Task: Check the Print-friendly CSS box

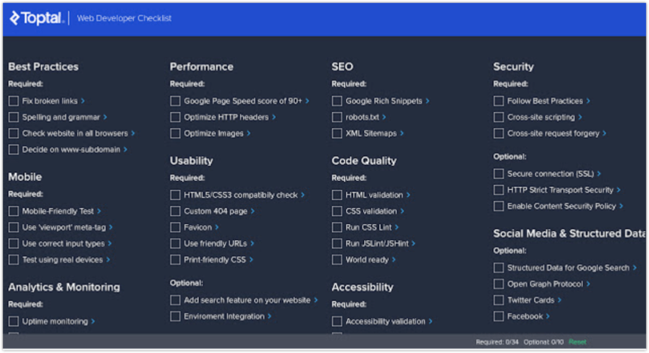Action: pyautogui.click(x=175, y=260)
